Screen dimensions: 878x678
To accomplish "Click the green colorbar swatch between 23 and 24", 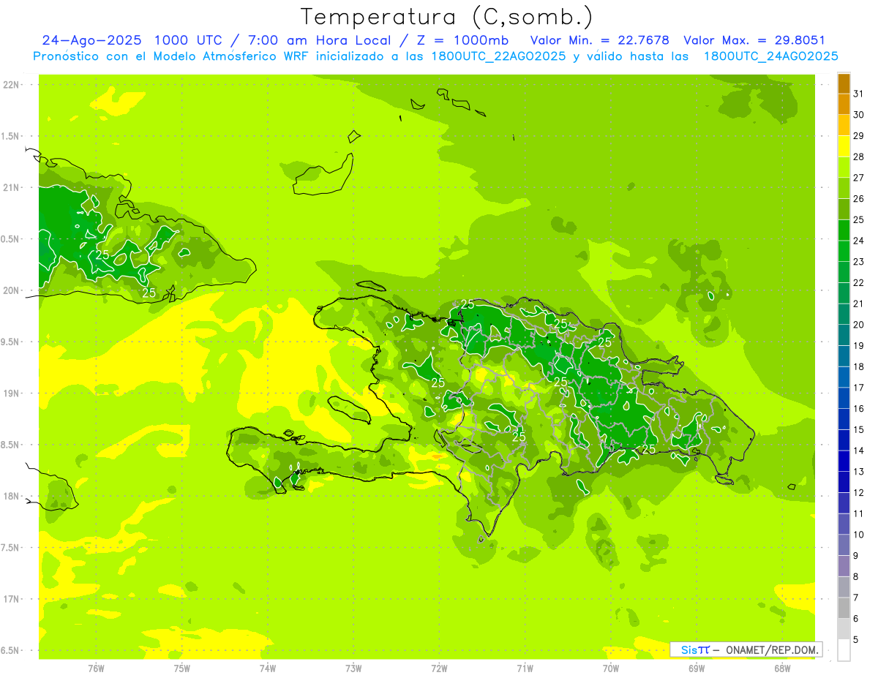I will click(x=844, y=251).
